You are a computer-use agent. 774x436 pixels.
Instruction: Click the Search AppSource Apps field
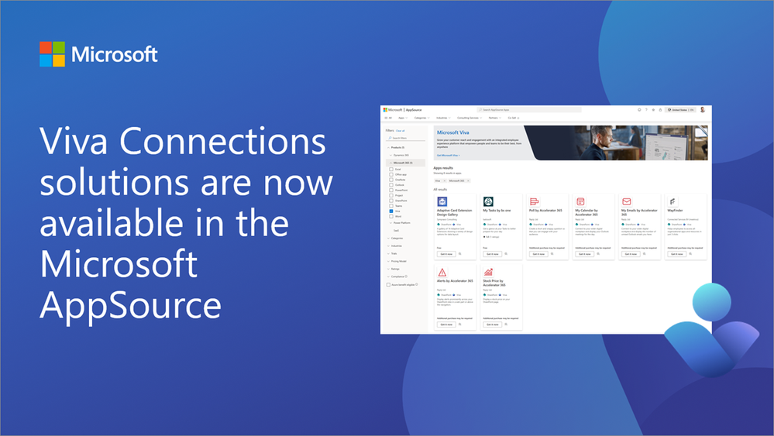[x=528, y=110]
